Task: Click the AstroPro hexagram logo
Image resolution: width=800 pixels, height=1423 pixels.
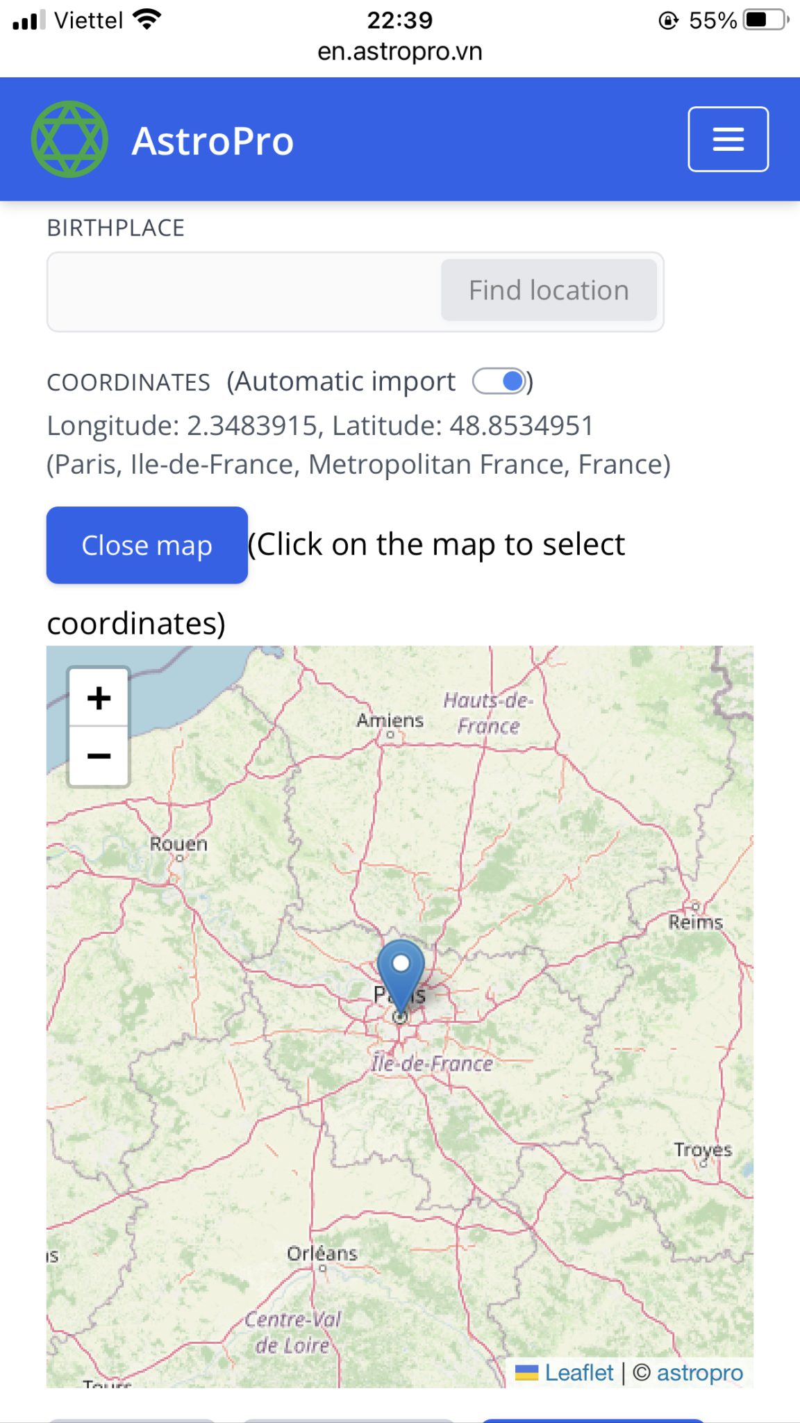Action: click(69, 139)
